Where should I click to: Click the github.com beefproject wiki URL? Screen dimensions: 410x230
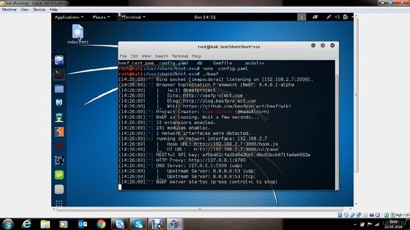coord(237,106)
